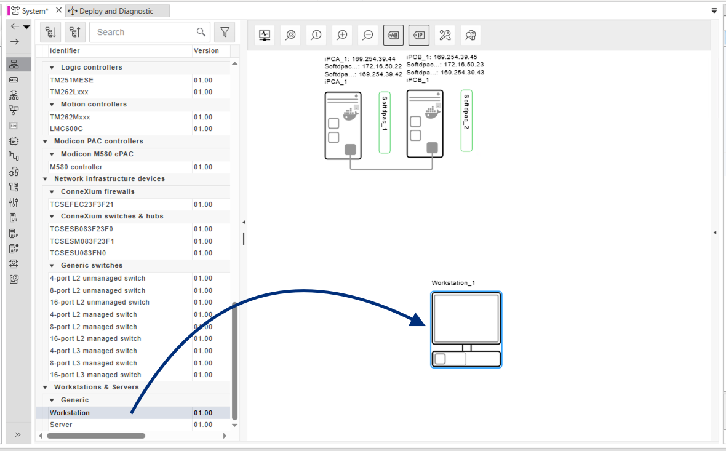
Task: Select the Softdpac_2 block on canvas
Action: tap(466, 121)
